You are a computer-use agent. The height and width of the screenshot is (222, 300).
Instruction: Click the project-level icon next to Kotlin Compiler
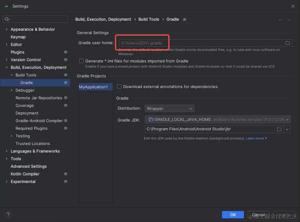[x=66, y=174]
